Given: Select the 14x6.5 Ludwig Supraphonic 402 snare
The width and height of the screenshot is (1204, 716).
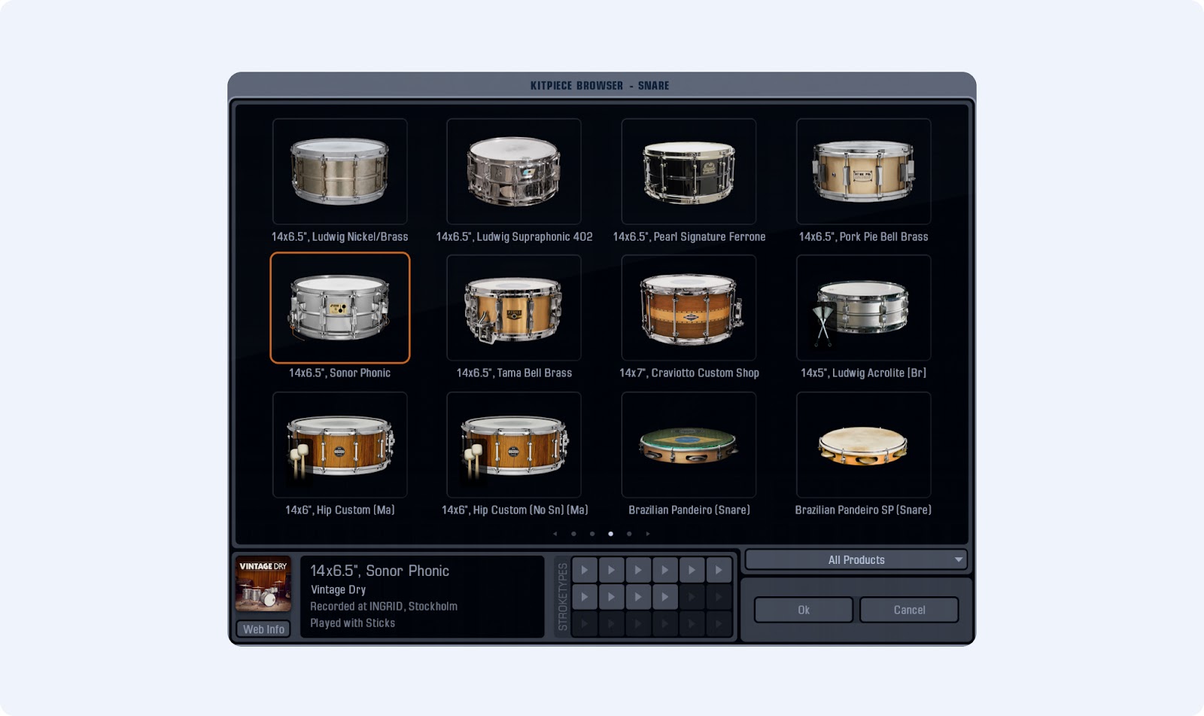Looking at the screenshot, I should pyautogui.click(x=514, y=171).
